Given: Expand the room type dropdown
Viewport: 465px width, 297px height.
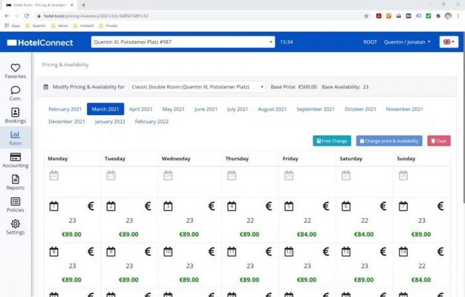Looking at the screenshot, I should coord(197,87).
